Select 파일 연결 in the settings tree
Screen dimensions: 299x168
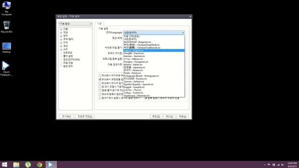pos(68,63)
